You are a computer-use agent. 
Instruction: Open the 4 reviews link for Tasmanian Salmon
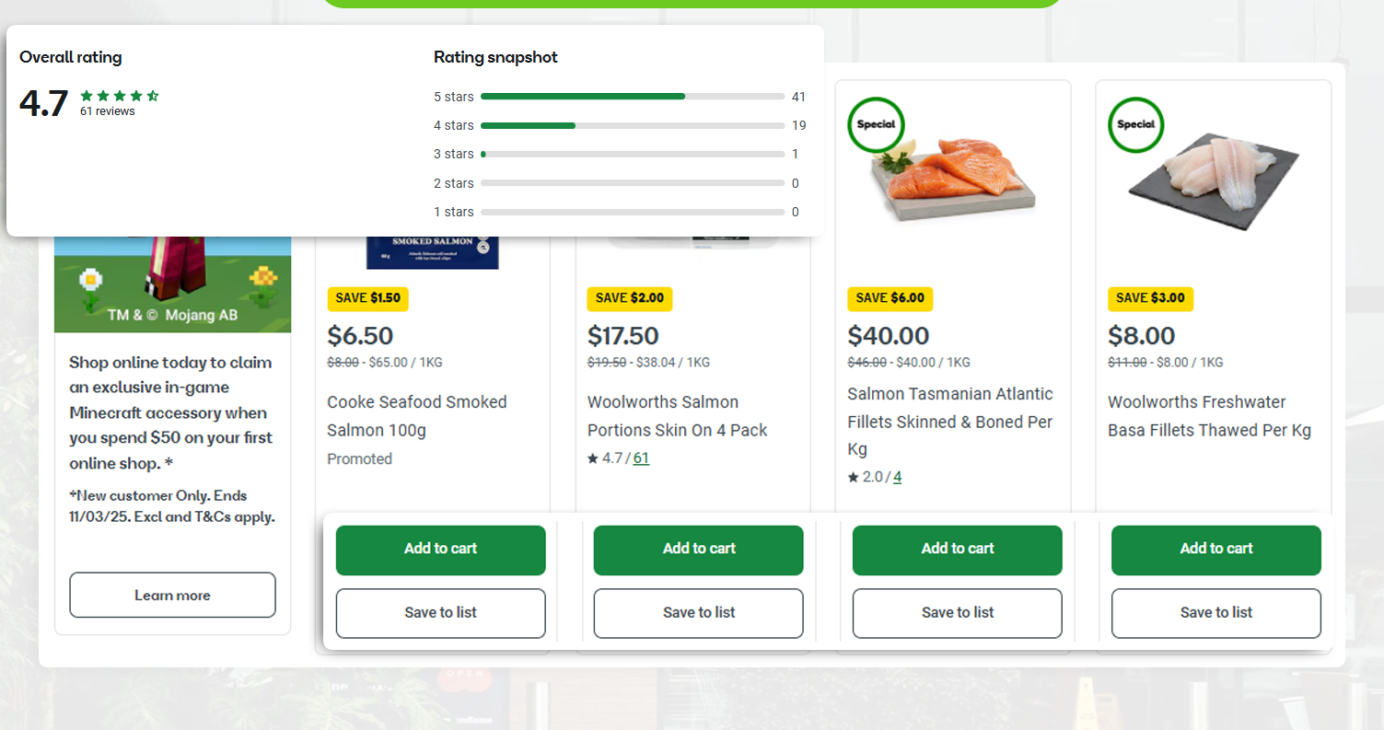coord(897,477)
